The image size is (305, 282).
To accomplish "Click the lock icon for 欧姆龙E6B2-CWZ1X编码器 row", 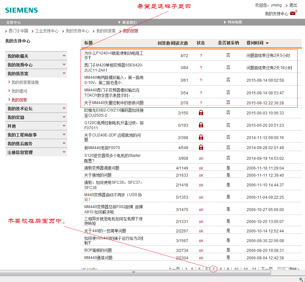I will [201, 113].
